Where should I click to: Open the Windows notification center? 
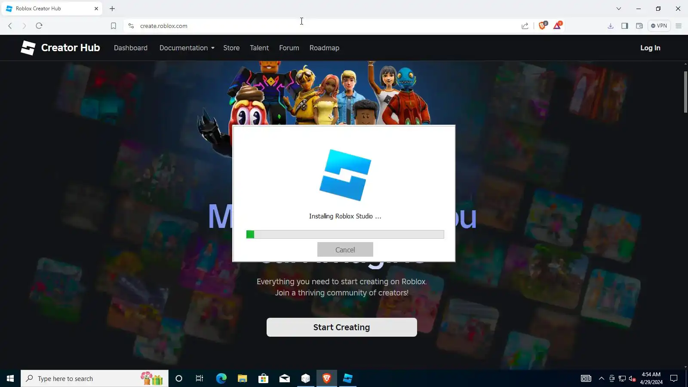click(674, 378)
